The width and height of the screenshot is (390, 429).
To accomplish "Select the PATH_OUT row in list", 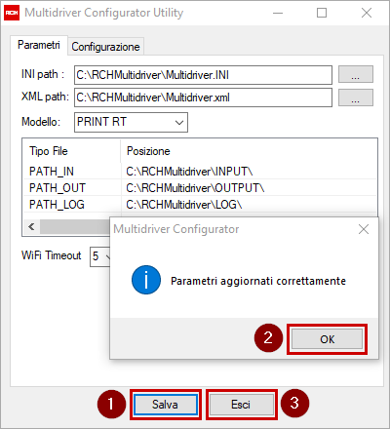I will 200,188.
